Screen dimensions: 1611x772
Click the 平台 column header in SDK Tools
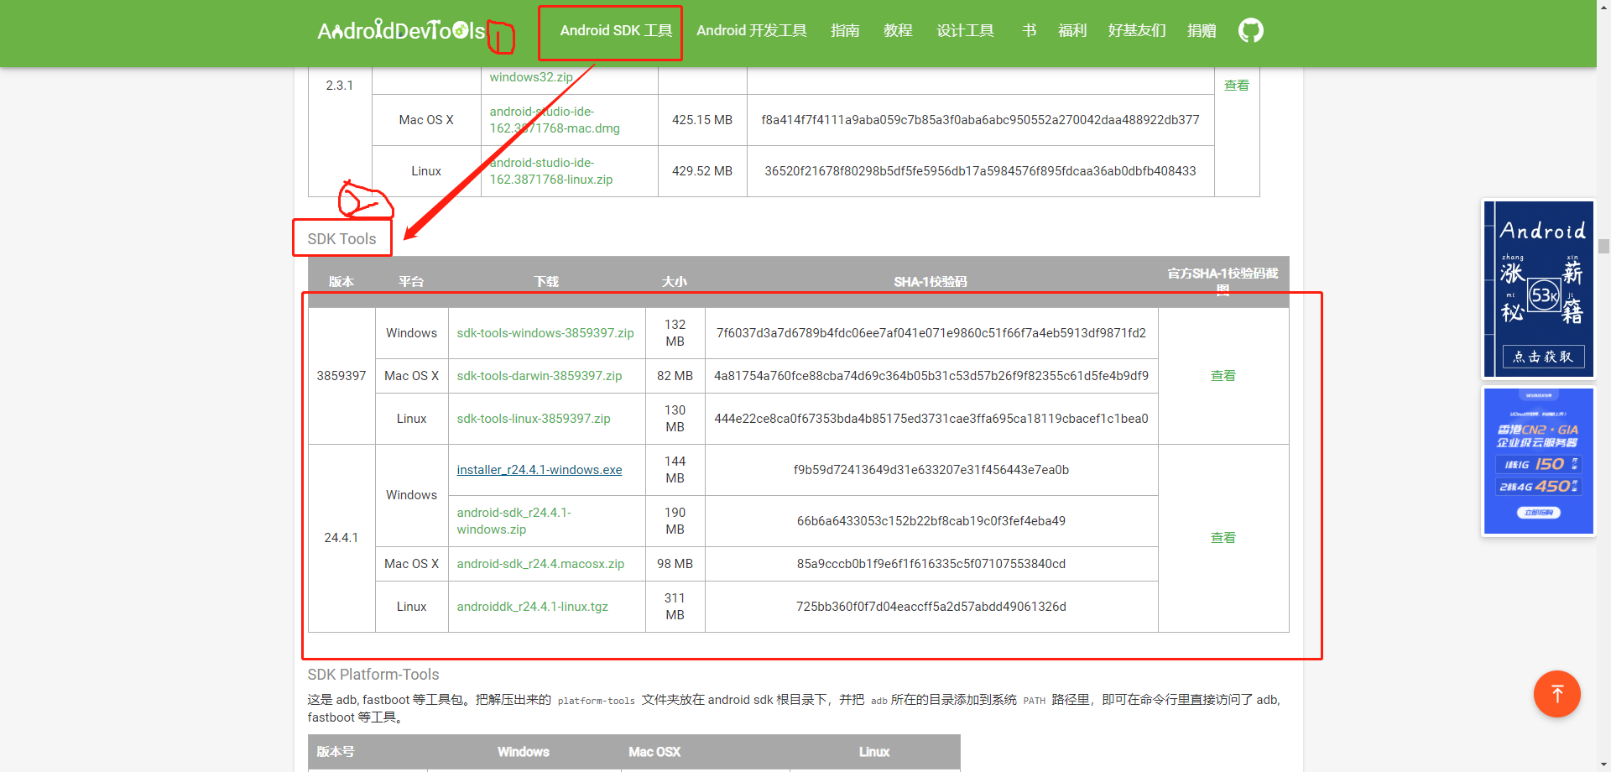tap(411, 282)
